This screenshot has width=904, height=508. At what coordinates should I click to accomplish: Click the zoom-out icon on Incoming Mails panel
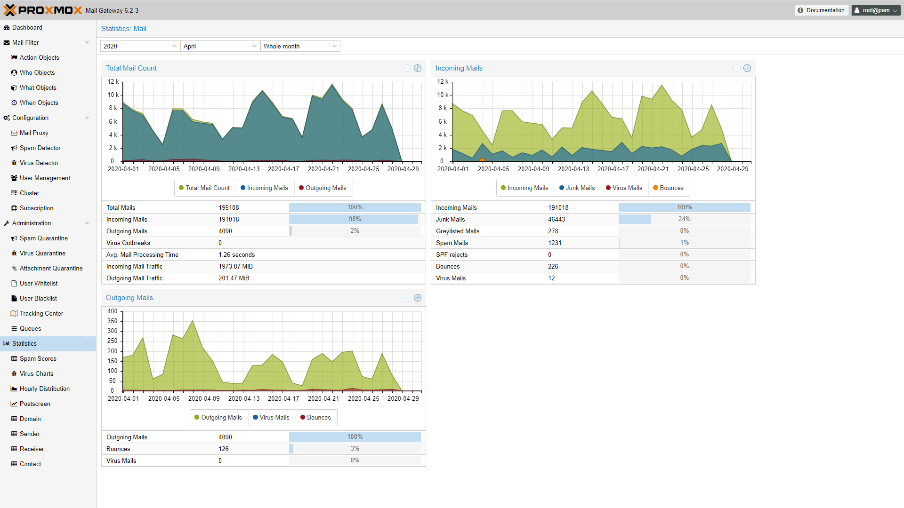(x=737, y=68)
